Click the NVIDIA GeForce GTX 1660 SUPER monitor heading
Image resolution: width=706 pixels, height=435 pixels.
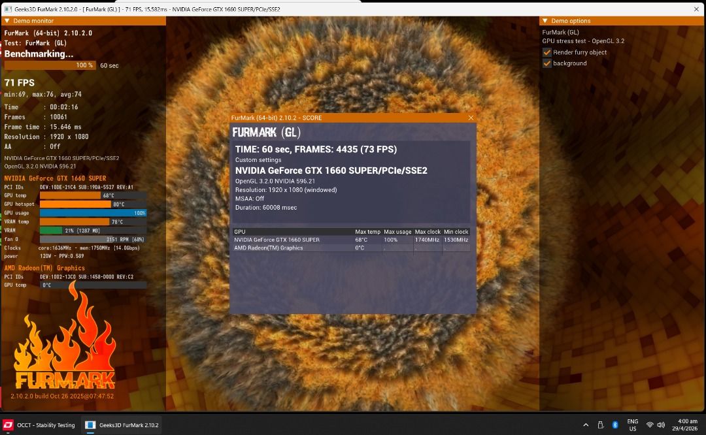tap(55, 178)
